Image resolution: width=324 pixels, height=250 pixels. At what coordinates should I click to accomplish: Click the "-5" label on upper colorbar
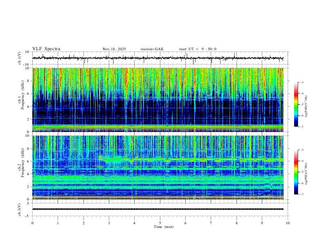[302, 105]
